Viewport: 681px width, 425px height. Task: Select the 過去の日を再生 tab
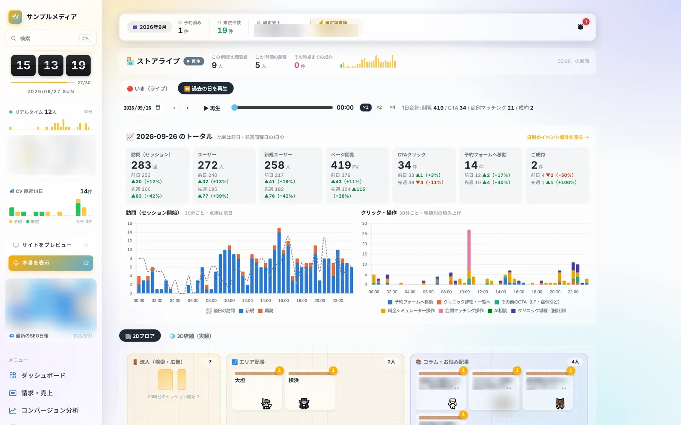(206, 88)
